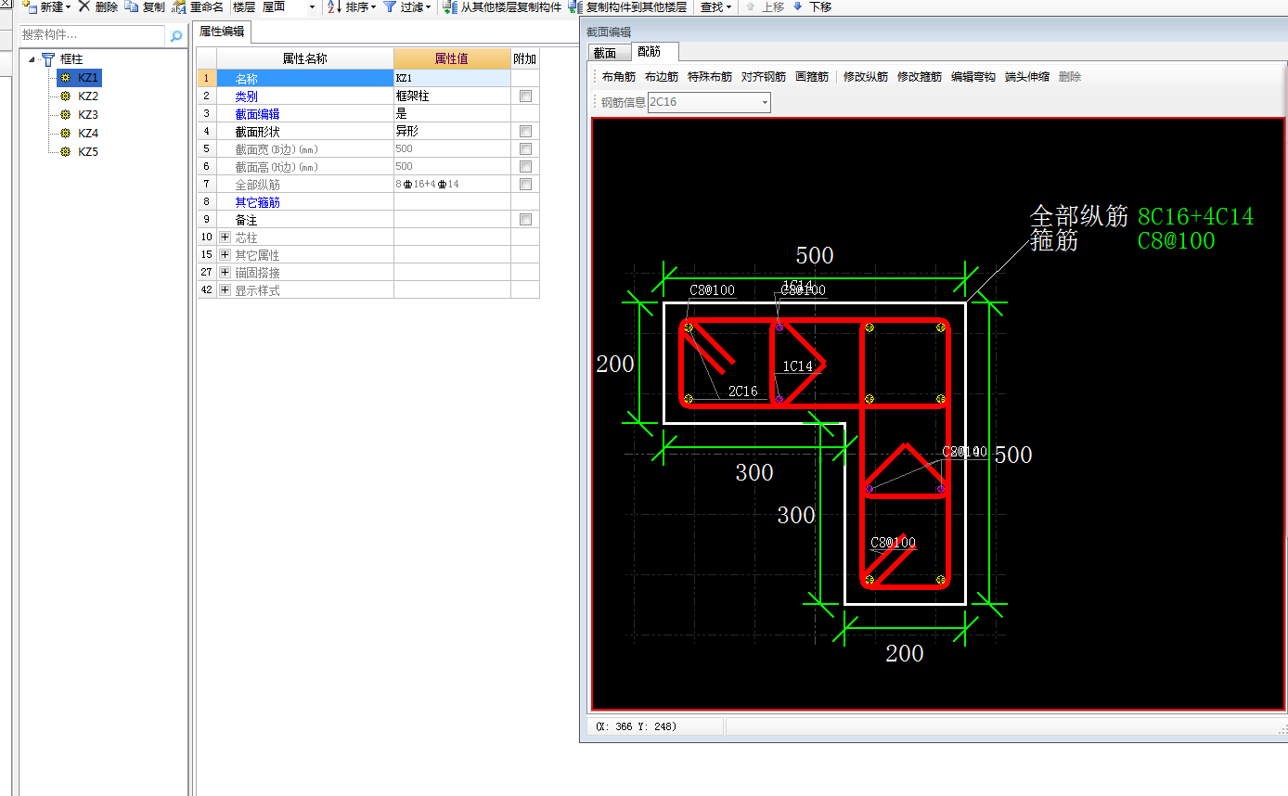Click the 上移 up arrow
Viewport: 1288px width, 796px height.
click(x=750, y=6)
